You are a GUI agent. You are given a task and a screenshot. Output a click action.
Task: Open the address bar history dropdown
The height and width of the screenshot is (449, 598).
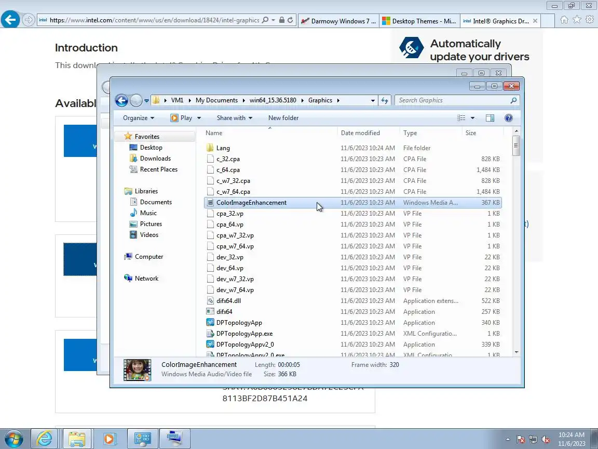(x=373, y=101)
